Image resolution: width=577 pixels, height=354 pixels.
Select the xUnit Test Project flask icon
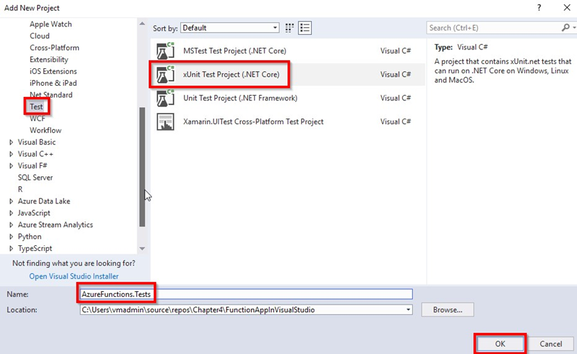tap(165, 75)
